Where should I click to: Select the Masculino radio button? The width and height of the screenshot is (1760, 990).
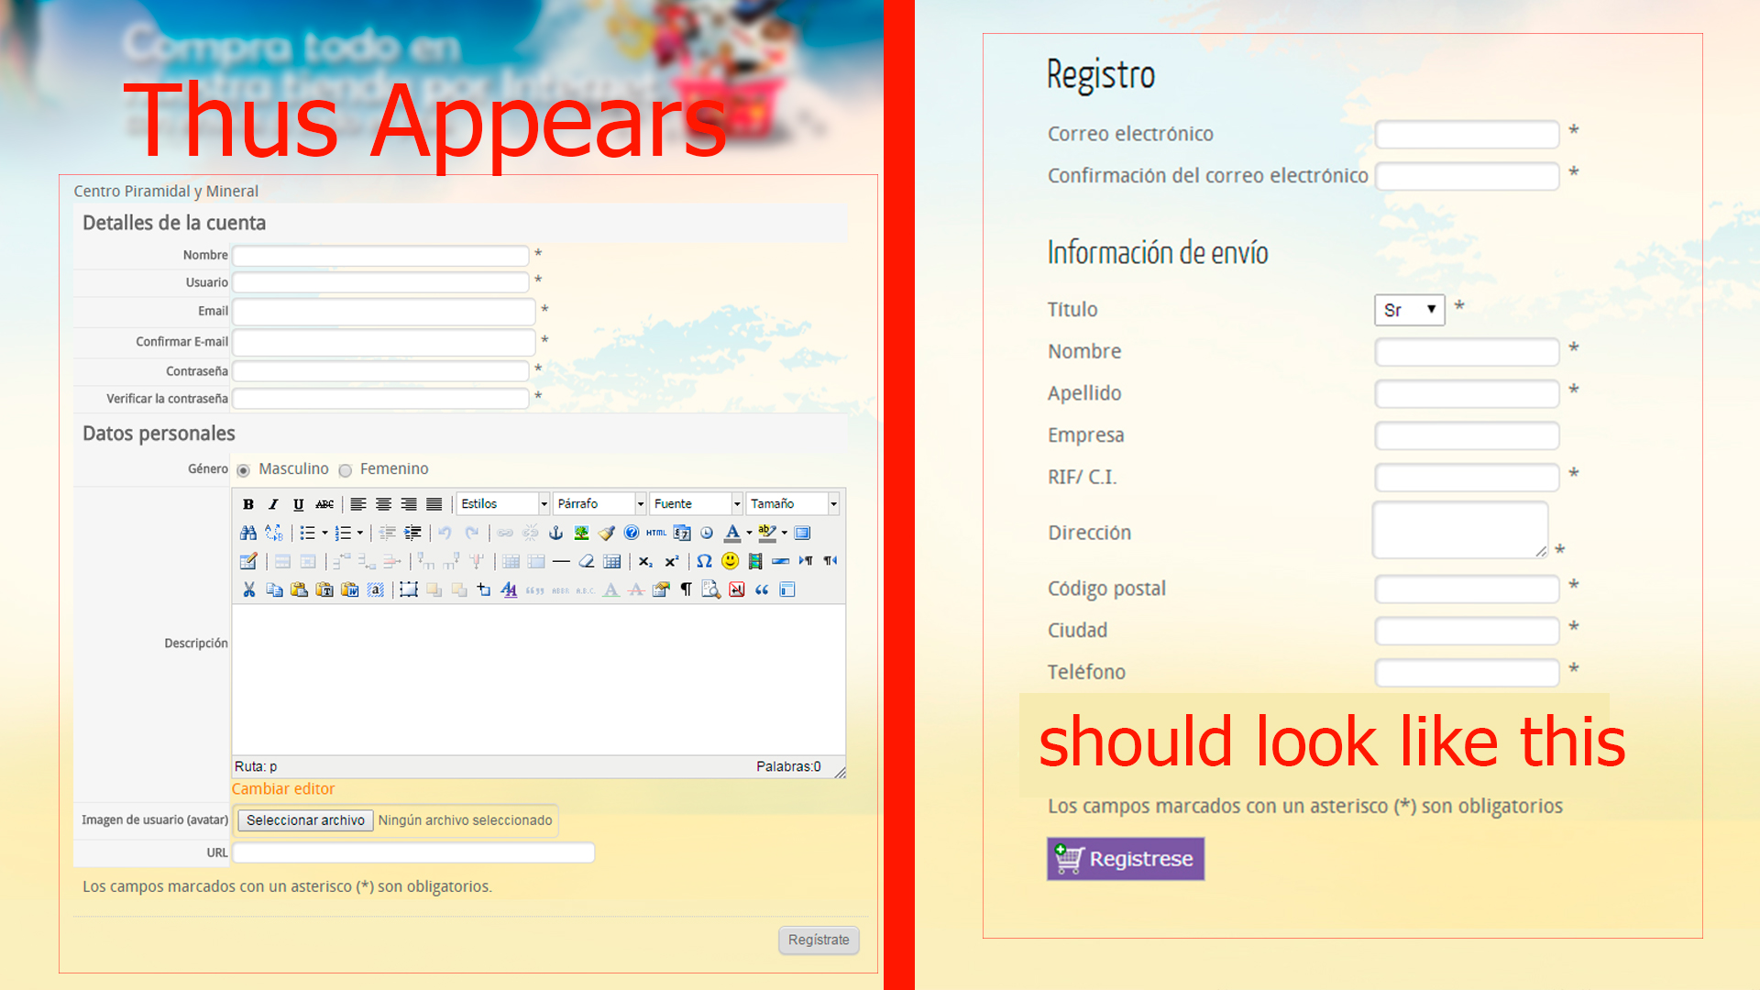point(243,470)
